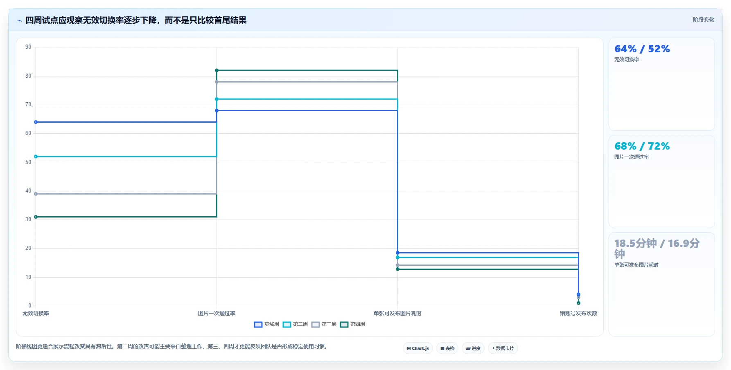
Task: Click the small icon before the chart title
Action: click(19, 20)
